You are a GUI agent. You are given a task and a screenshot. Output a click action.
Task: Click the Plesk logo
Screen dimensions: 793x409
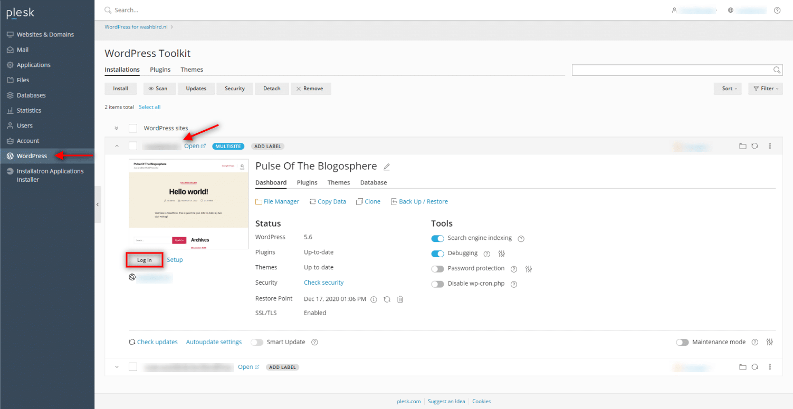pos(20,13)
